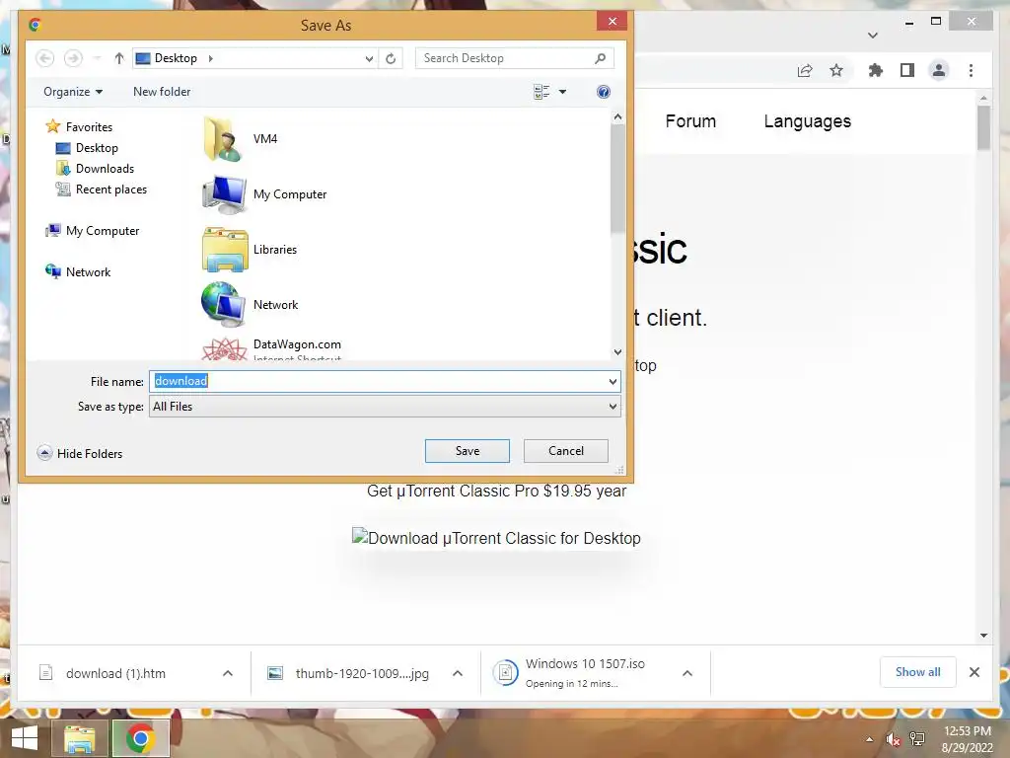The height and width of the screenshot is (758, 1010).
Task: Bookmark this page with star icon
Action: (836, 70)
